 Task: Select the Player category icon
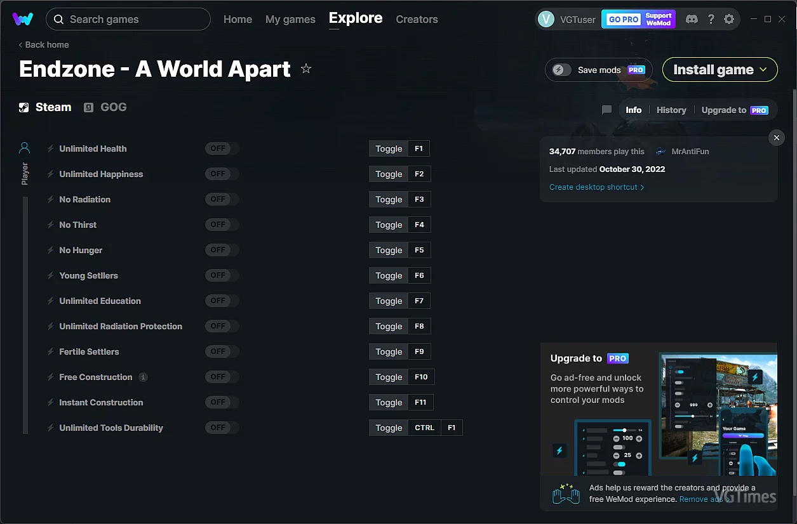tap(25, 148)
